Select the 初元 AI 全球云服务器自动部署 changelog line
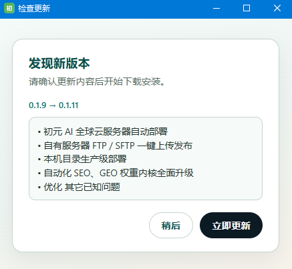 [106, 131]
